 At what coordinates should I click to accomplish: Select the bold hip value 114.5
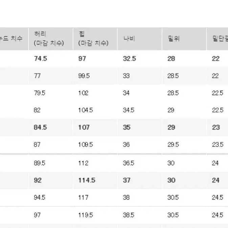[87, 180]
